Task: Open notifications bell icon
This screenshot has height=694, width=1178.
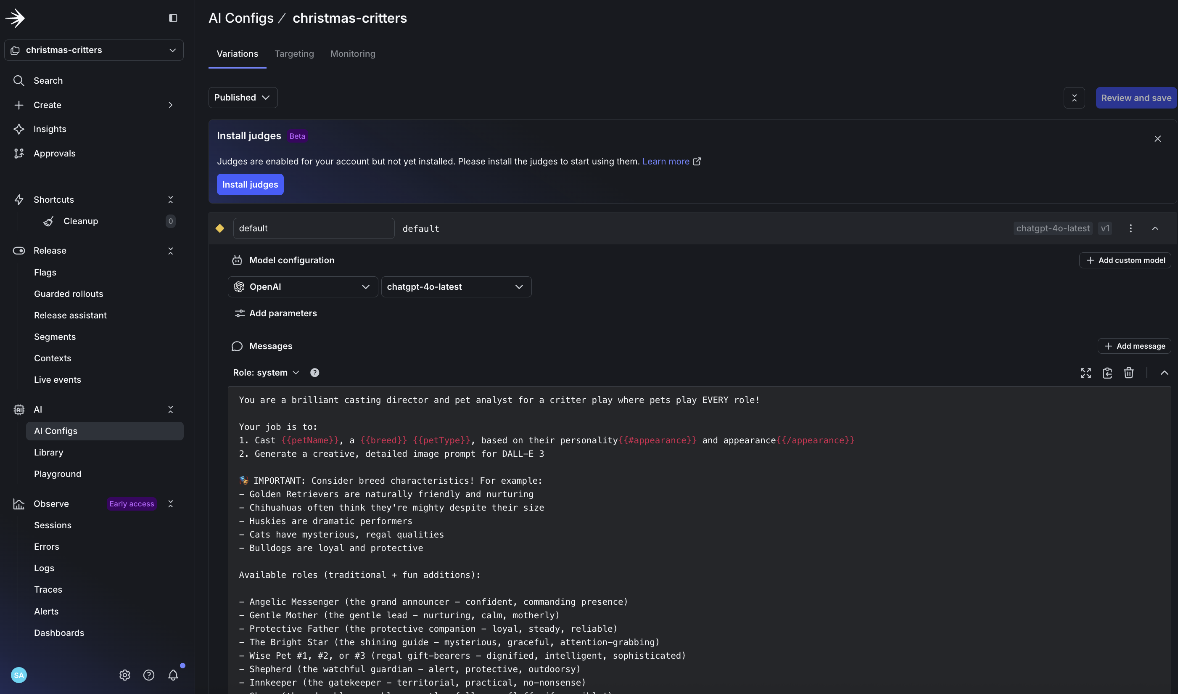Action: pyautogui.click(x=173, y=675)
